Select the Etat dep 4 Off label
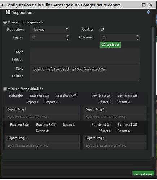Image resolution: width=157 pixels, height=180 pixels. coord(127,125)
